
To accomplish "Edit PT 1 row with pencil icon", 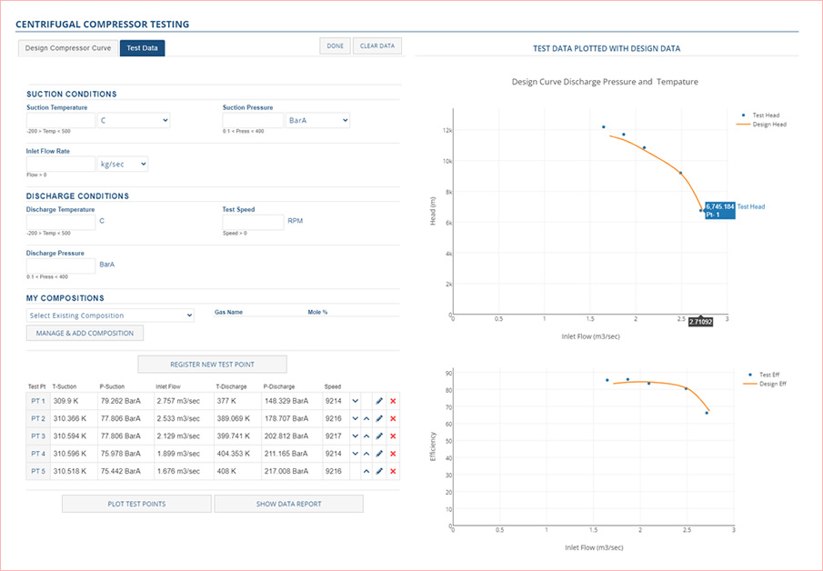I will [x=379, y=401].
